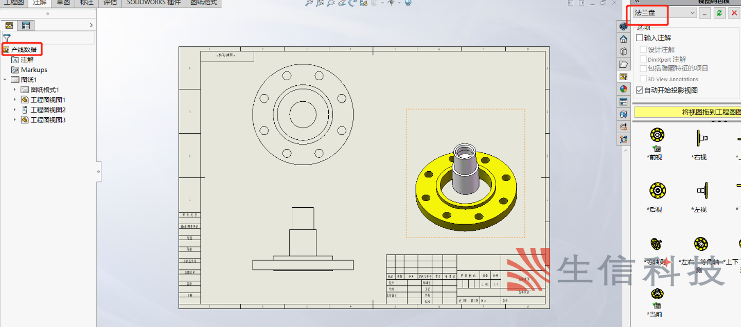This screenshot has height=327, width=741.
Task: Open Hide/Show Items eye icon
Action: pos(391,3)
